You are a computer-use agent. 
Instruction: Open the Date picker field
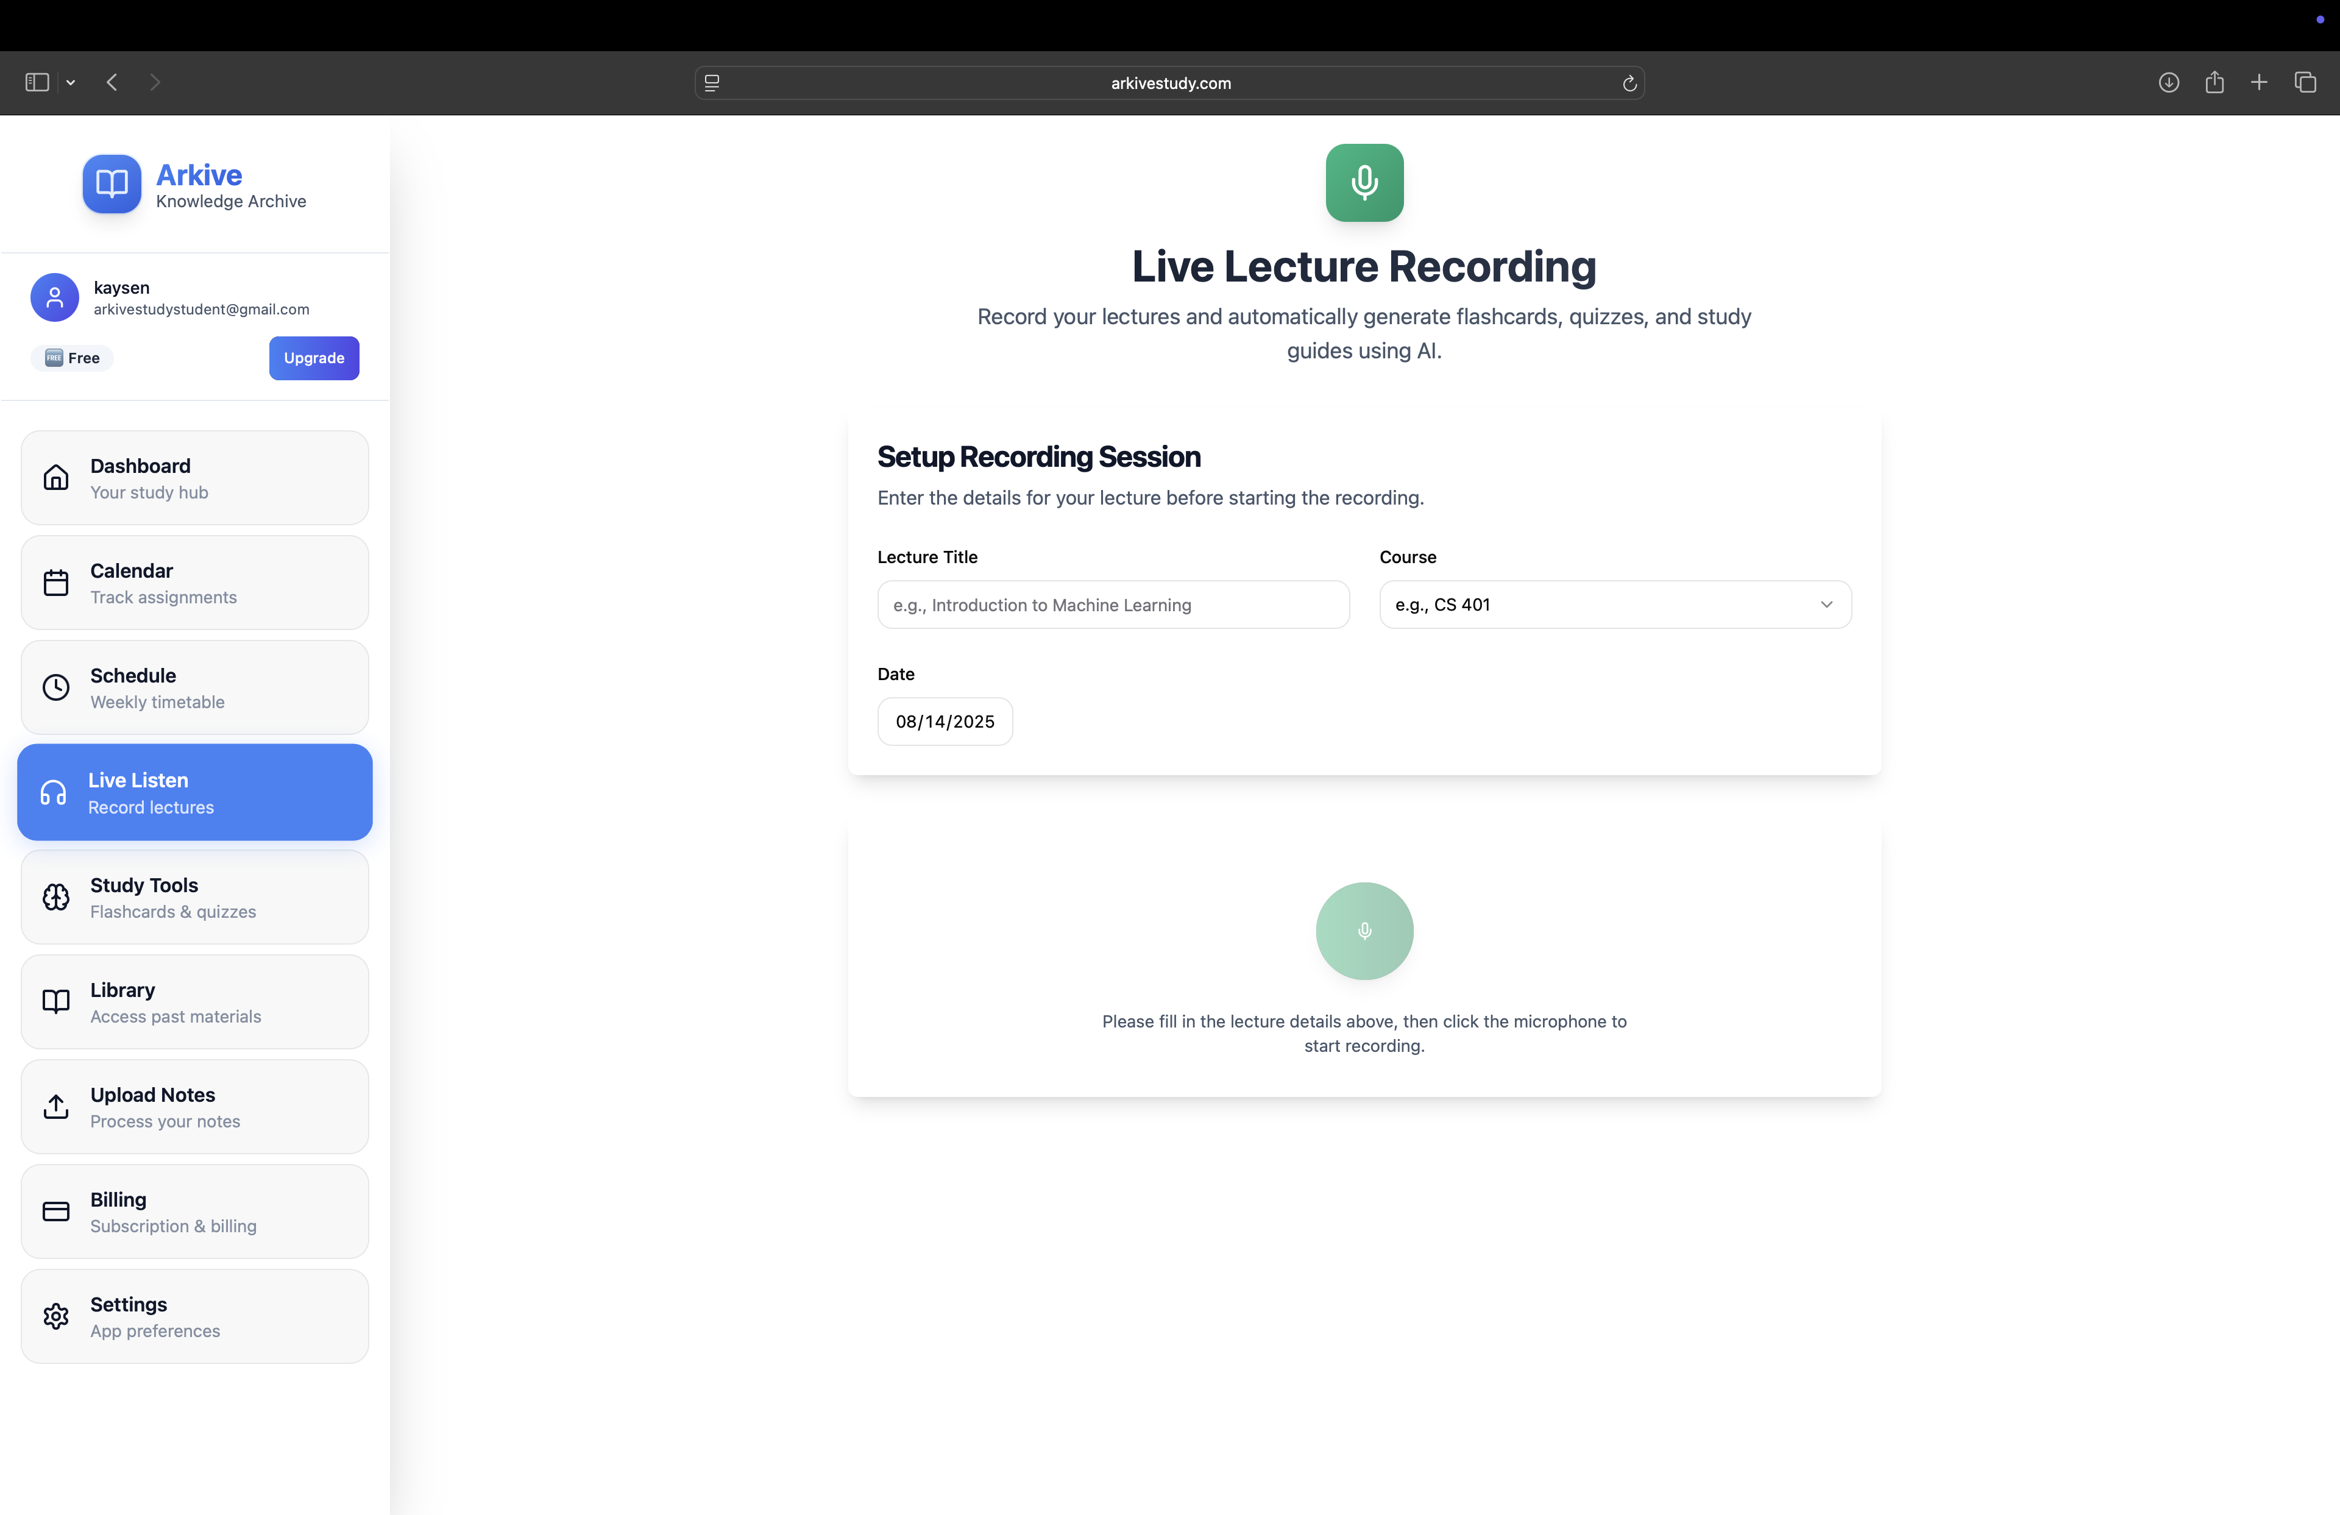[x=944, y=722]
